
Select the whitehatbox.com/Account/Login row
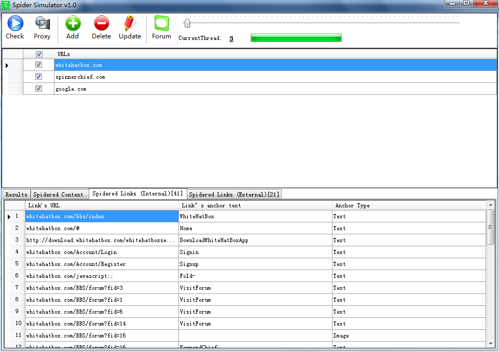(102, 252)
